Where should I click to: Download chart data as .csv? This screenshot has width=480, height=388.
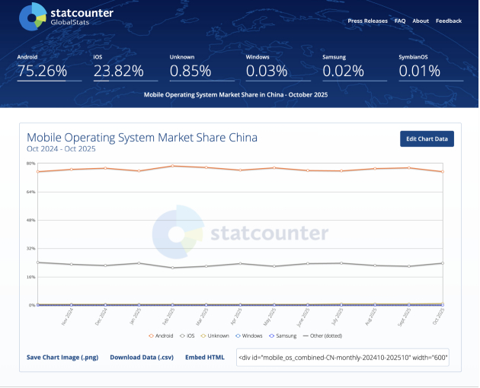[x=142, y=357]
